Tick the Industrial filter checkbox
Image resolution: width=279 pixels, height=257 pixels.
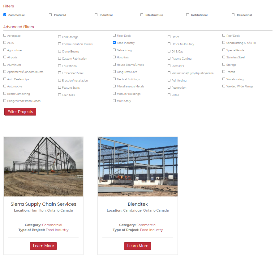click(x=96, y=15)
